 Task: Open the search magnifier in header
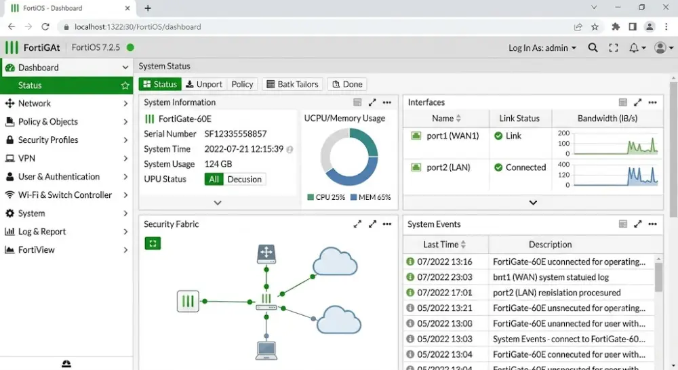[x=593, y=48]
